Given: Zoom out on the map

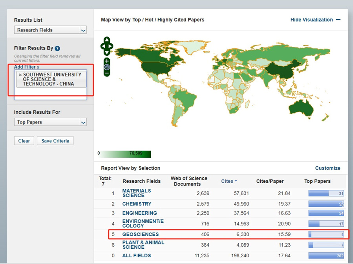Looking at the screenshot, I should pos(107,73).
